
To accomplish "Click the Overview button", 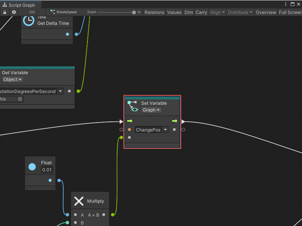I will pos(266,12).
